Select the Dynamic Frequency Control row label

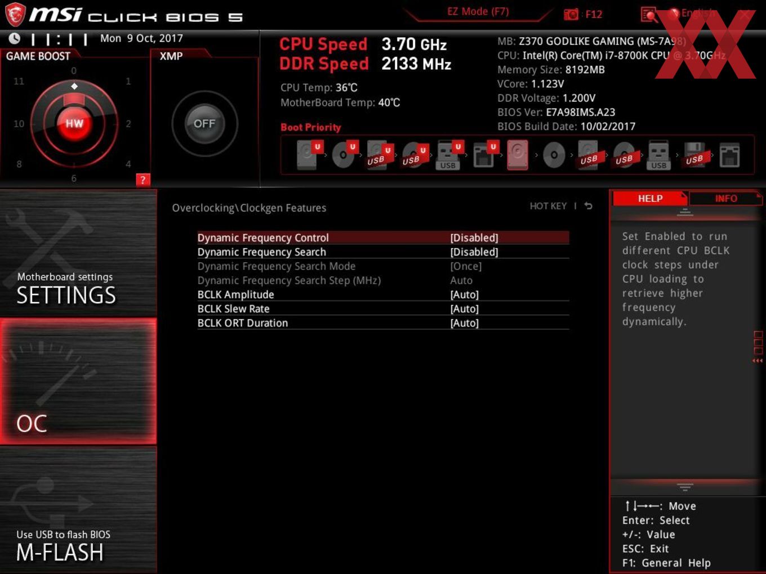pos(263,237)
